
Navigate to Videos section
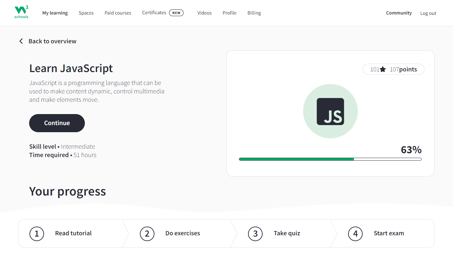tap(204, 13)
